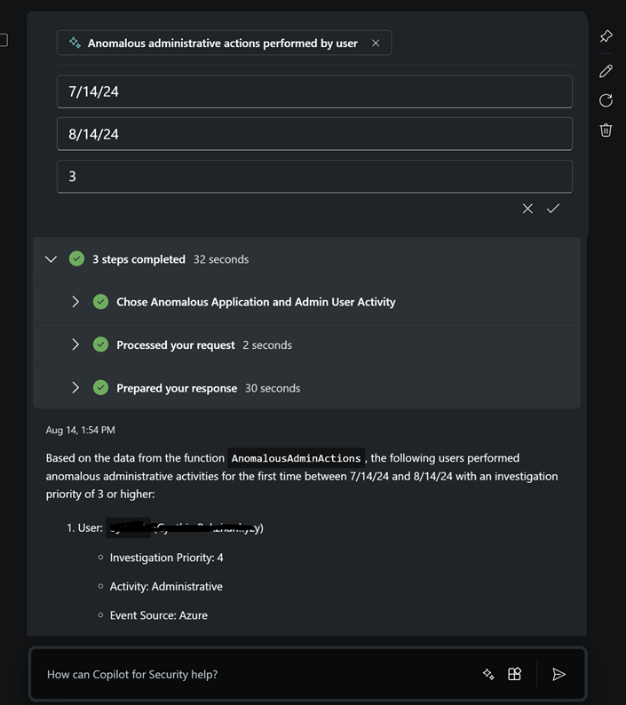Expand the Prepared your response step
Screen dimensions: 626x705
(x=75, y=387)
